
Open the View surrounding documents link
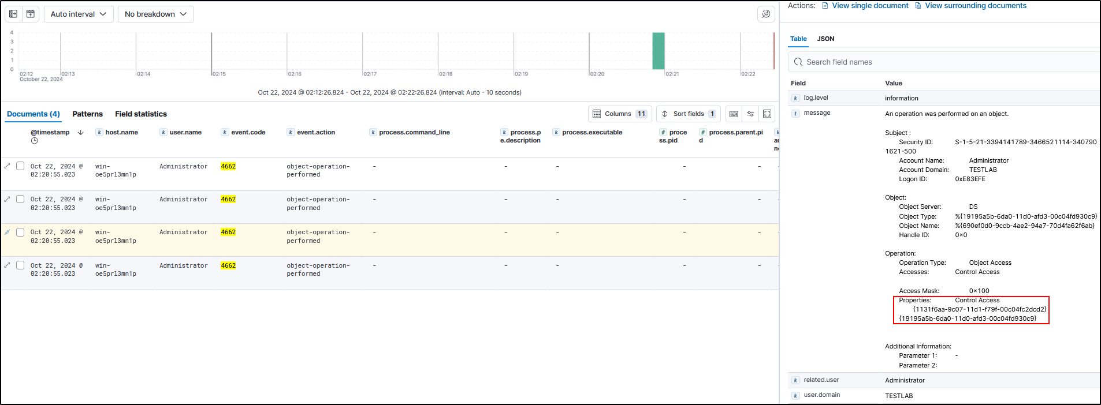coord(975,6)
